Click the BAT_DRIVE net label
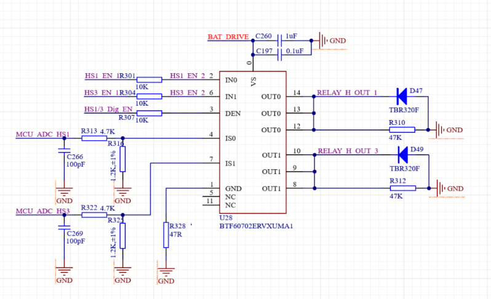 pos(228,37)
